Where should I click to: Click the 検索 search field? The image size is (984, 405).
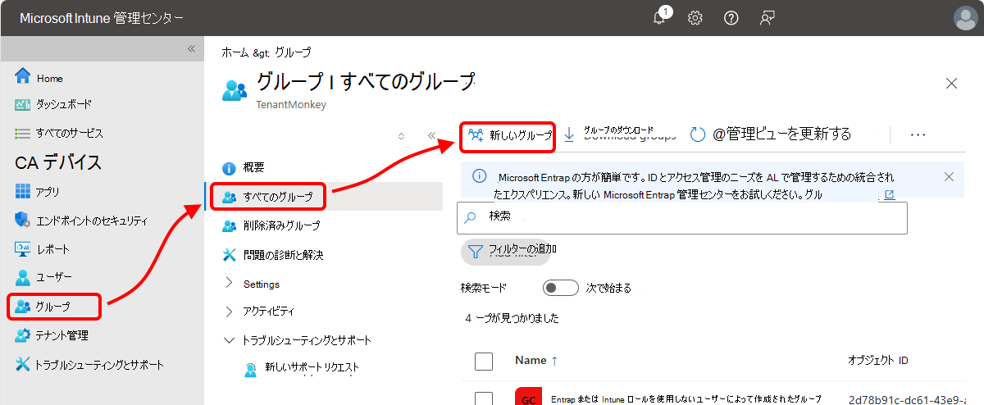pyautogui.click(x=681, y=217)
